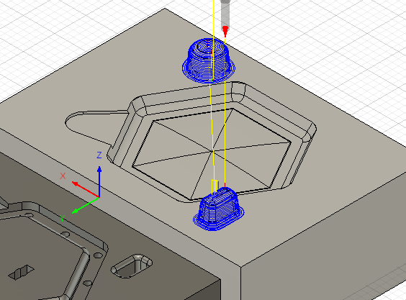
Task: Select the pocket's top-right rounded corner fillet
Action: [x=238, y=92]
